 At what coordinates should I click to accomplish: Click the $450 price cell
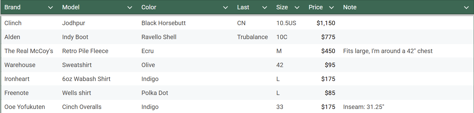tap(328, 51)
